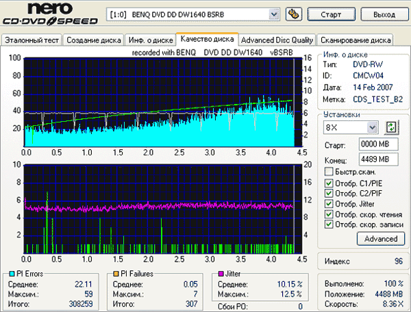Click the green refresh icon next to speed

[x=392, y=127]
